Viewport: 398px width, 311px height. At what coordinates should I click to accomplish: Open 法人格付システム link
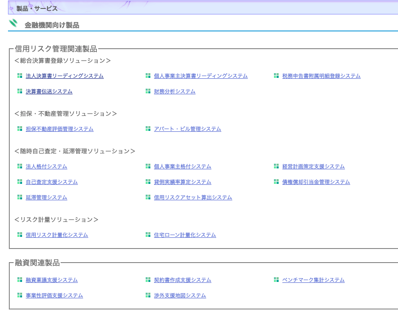coord(46,166)
